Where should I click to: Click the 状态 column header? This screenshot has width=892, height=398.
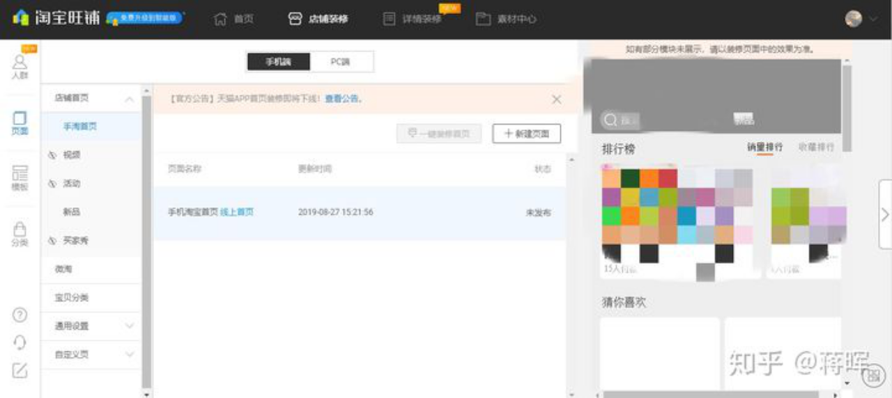(543, 169)
